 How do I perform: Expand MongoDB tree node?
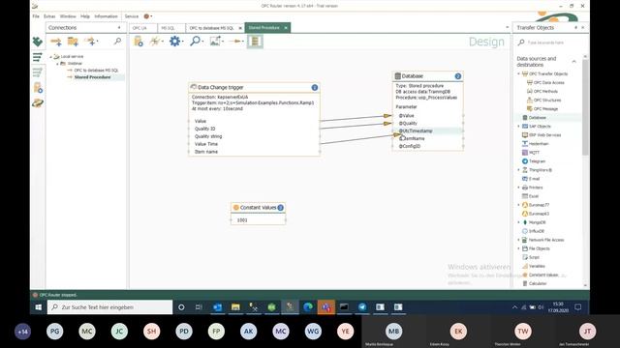[x=519, y=222]
